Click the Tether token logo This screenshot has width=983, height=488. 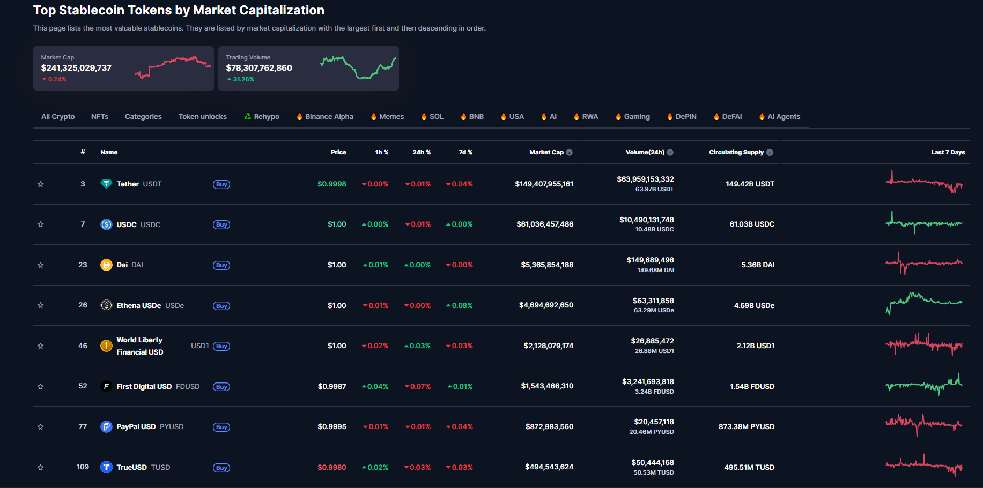pyautogui.click(x=106, y=184)
